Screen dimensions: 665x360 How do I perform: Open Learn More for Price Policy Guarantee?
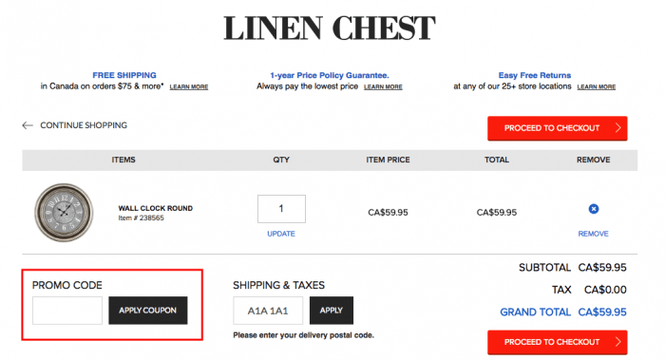(x=383, y=87)
